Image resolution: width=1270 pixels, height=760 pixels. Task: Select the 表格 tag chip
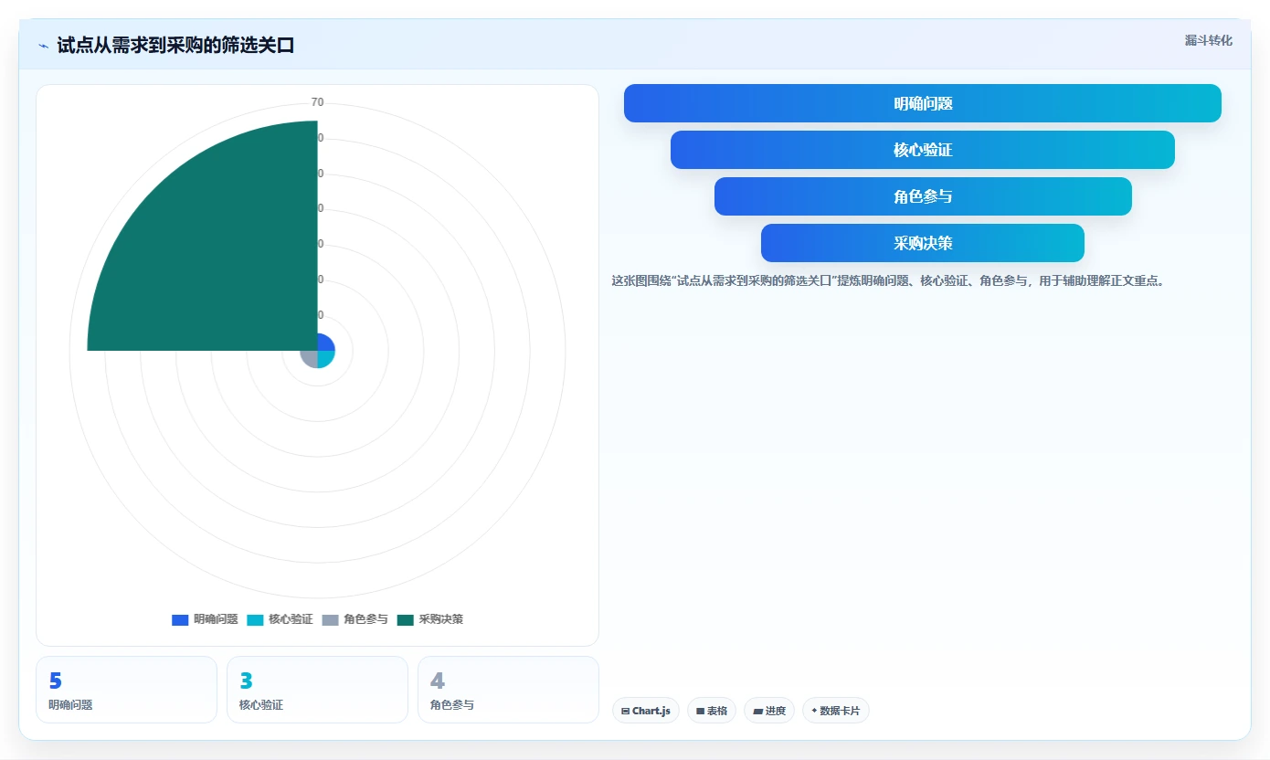[x=712, y=711]
